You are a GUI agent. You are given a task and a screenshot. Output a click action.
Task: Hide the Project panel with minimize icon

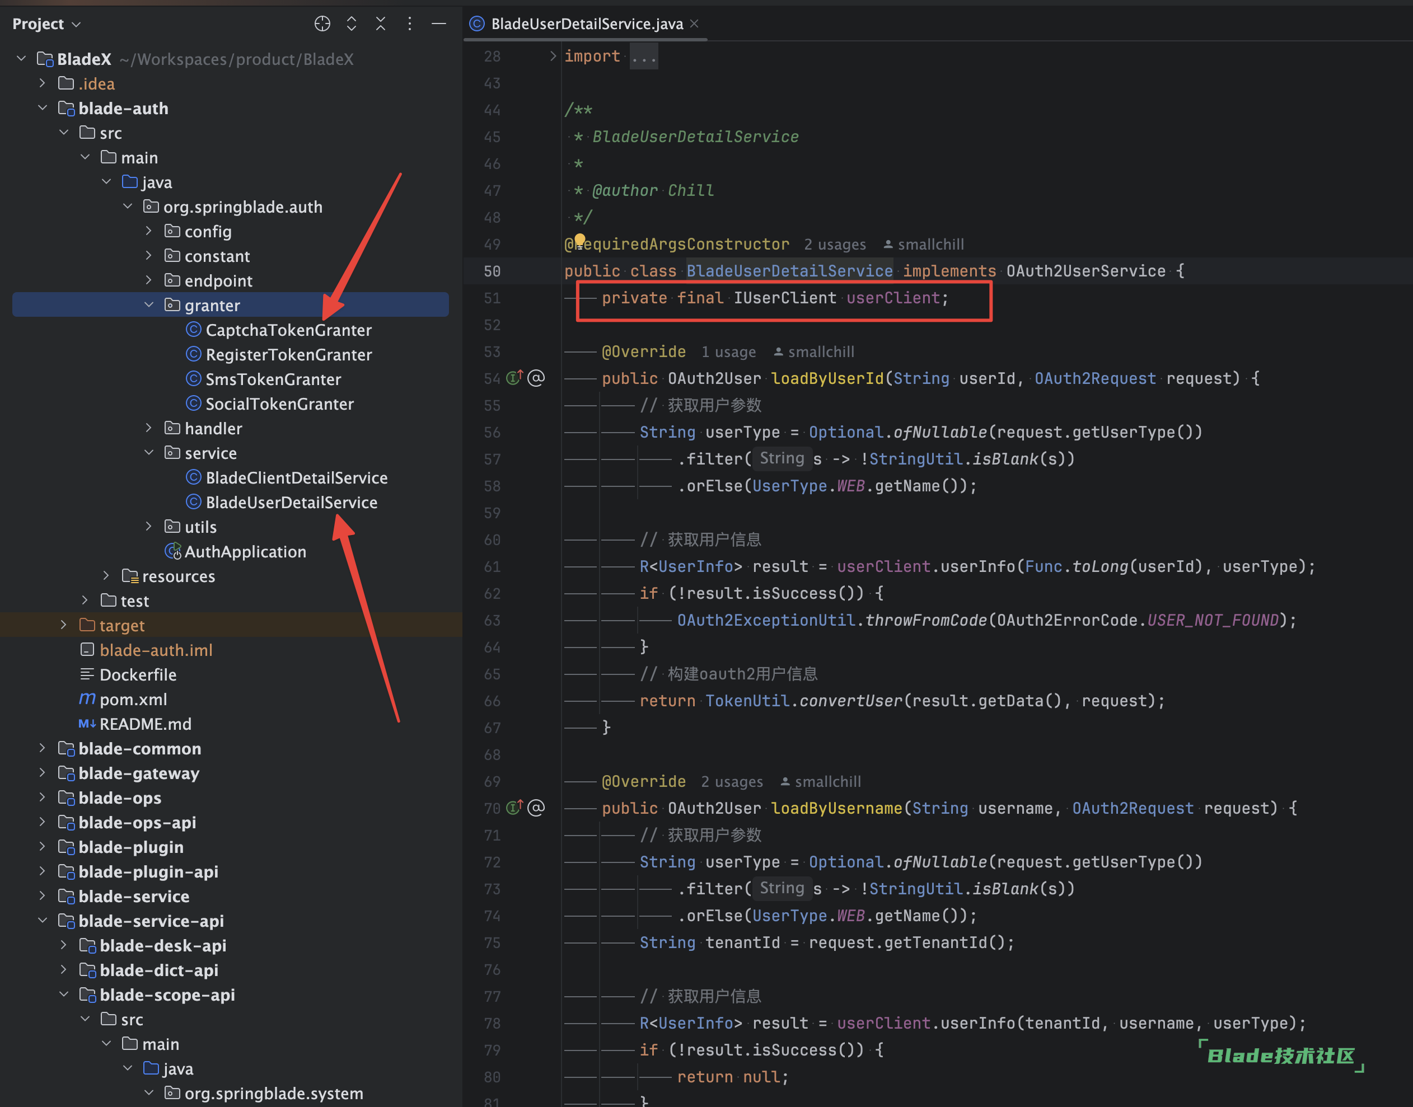pos(439,24)
